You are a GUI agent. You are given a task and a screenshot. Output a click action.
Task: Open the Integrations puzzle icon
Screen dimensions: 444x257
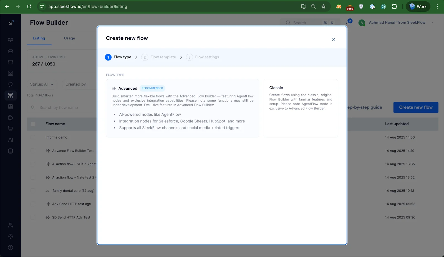[x=11, y=118]
